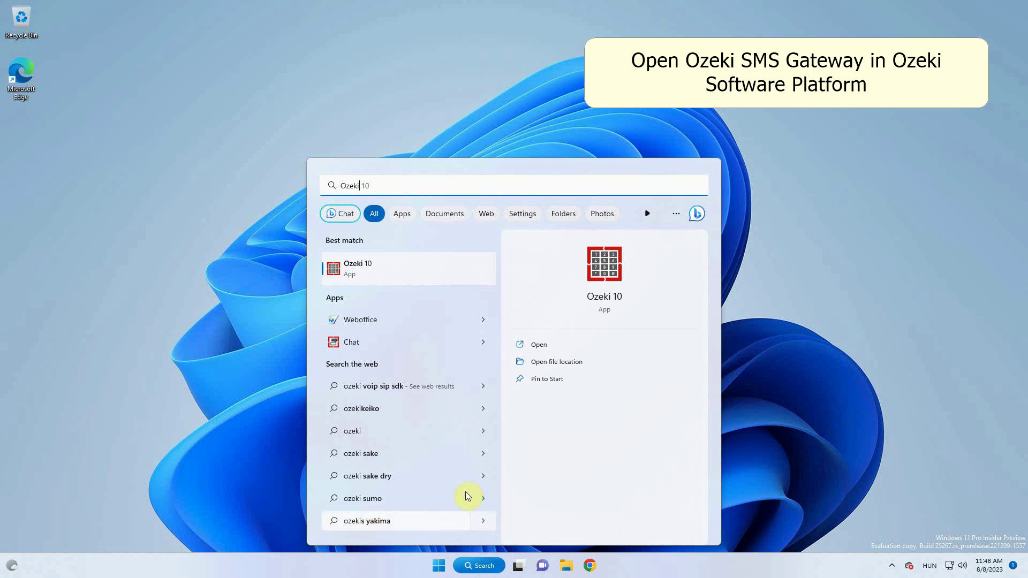Open network status tray icon
Screen dimensions: 1028x578
click(x=949, y=565)
